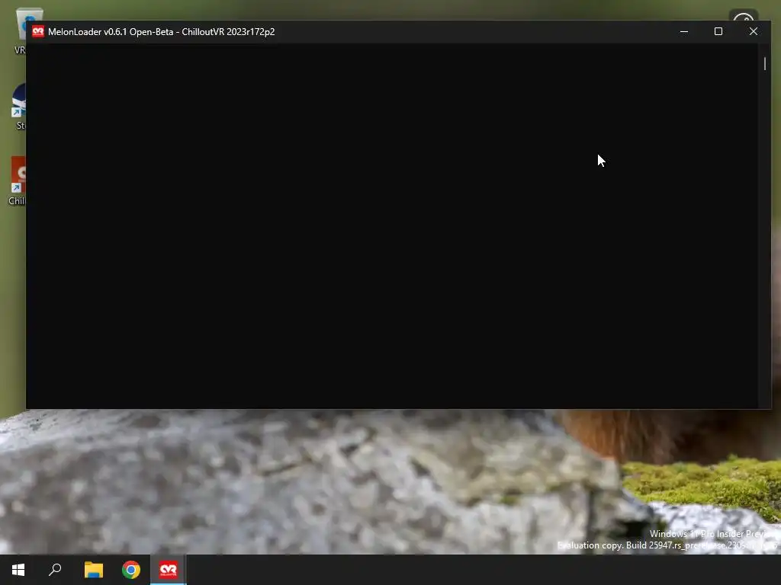Image resolution: width=781 pixels, height=585 pixels.
Task: Select ChilloutVR taskbar button
Action: click(169, 570)
